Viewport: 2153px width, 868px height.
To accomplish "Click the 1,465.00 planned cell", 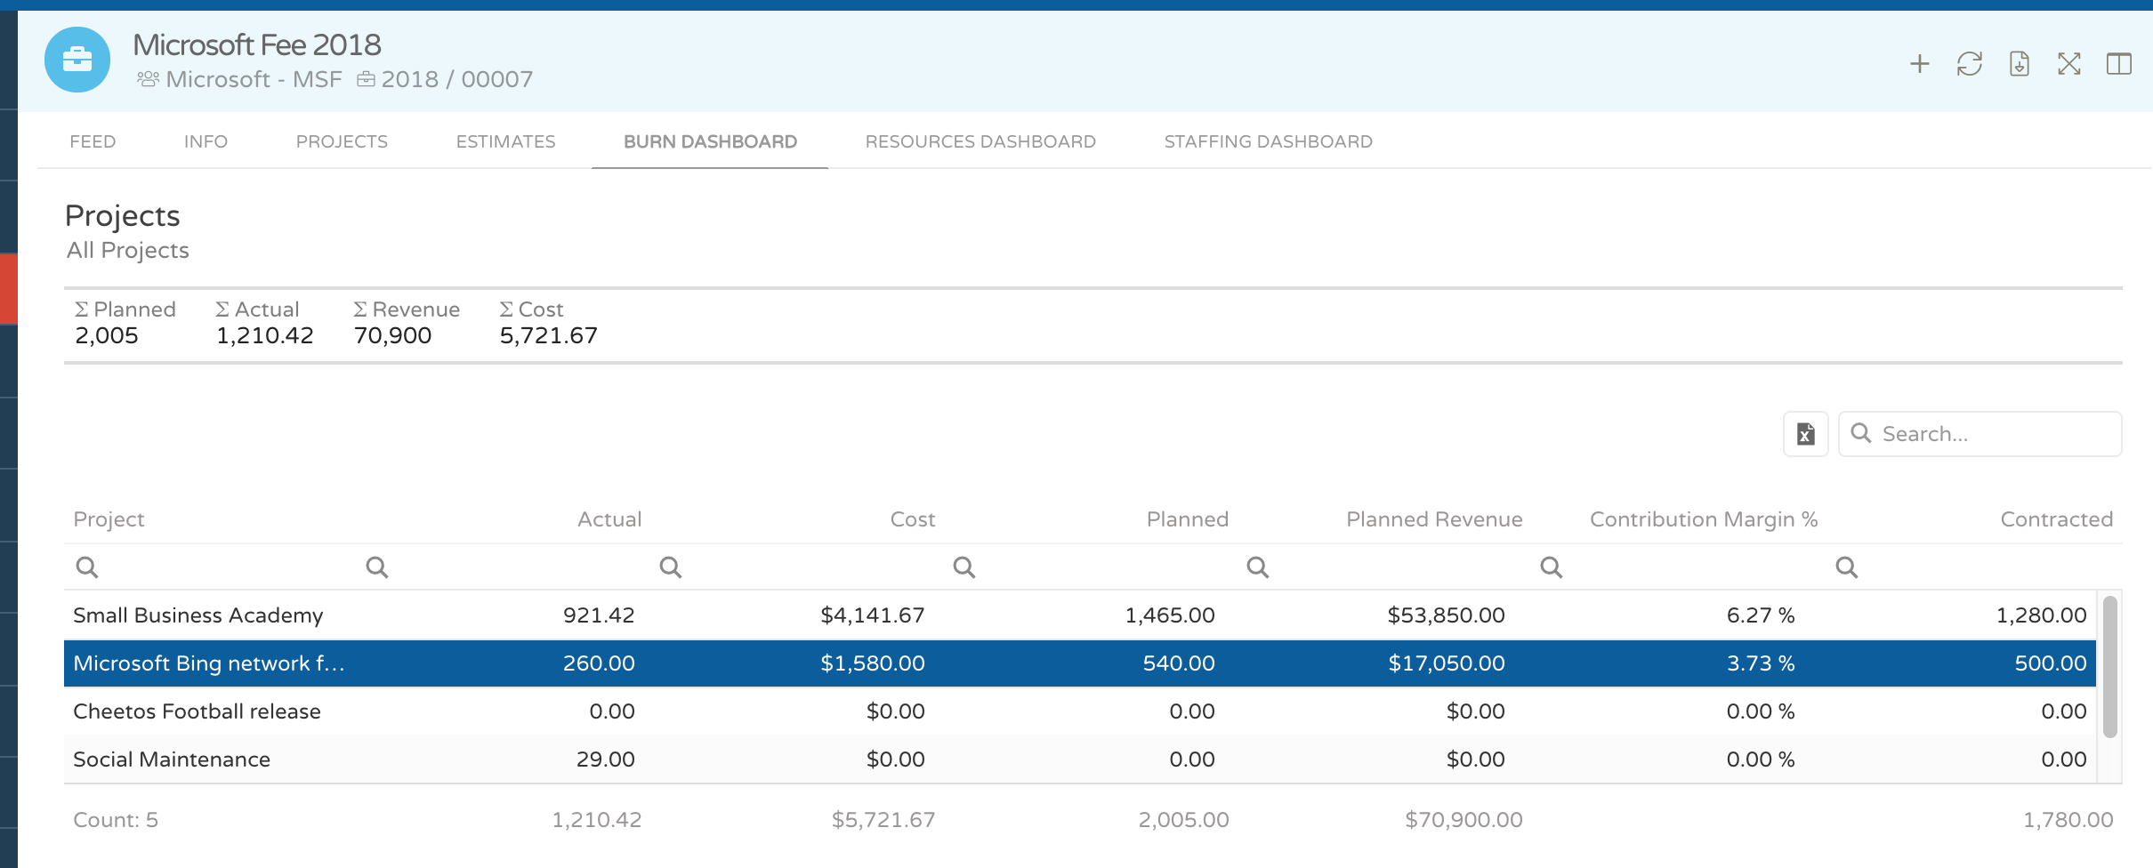I will coord(1170,615).
